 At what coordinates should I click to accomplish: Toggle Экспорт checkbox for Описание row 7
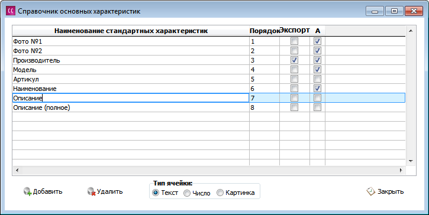point(295,98)
